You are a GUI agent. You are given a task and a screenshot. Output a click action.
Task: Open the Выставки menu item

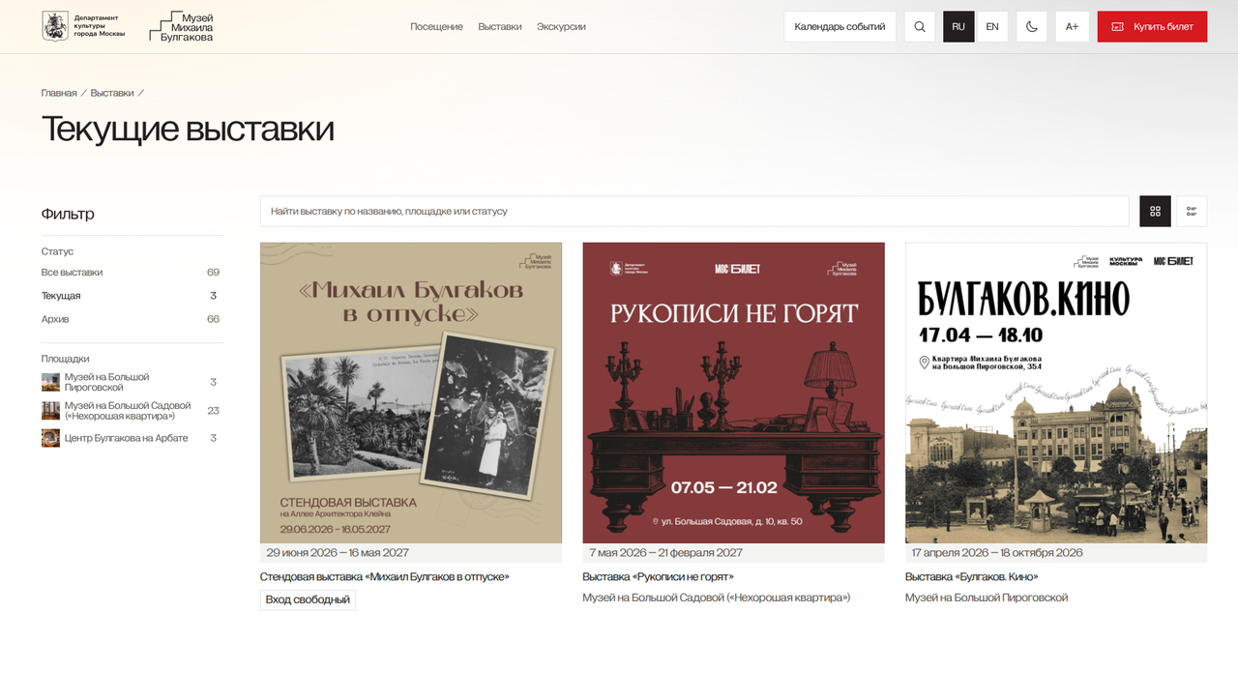tap(500, 27)
